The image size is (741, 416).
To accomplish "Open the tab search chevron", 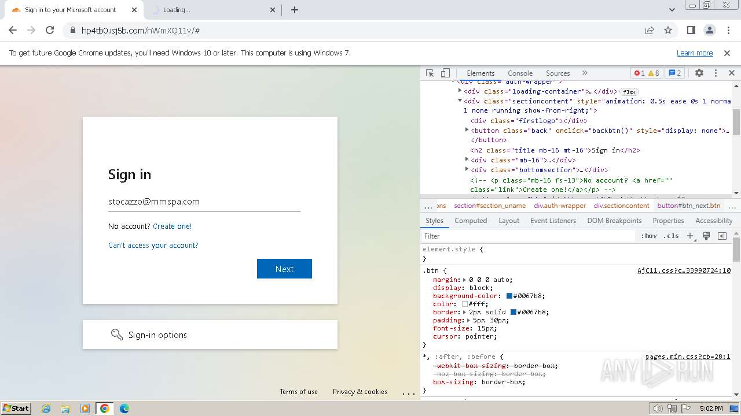I will tap(672, 10).
